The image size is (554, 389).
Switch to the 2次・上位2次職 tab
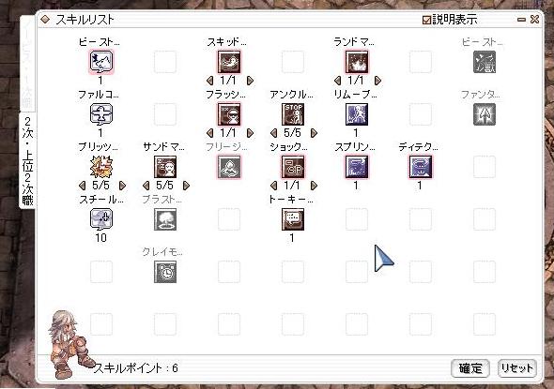coord(27,161)
